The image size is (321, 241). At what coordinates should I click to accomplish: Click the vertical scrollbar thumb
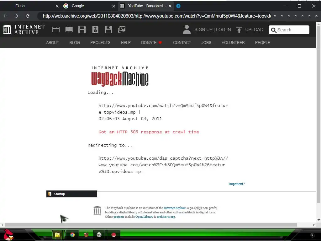click(318, 115)
